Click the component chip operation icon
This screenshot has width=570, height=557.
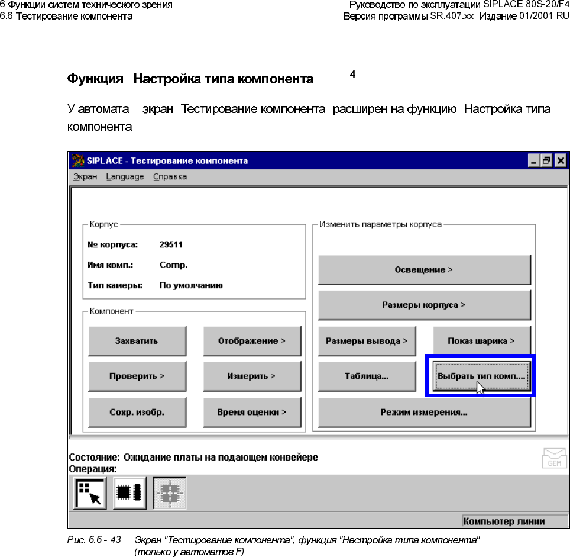pyautogui.click(x=129, y=493)
